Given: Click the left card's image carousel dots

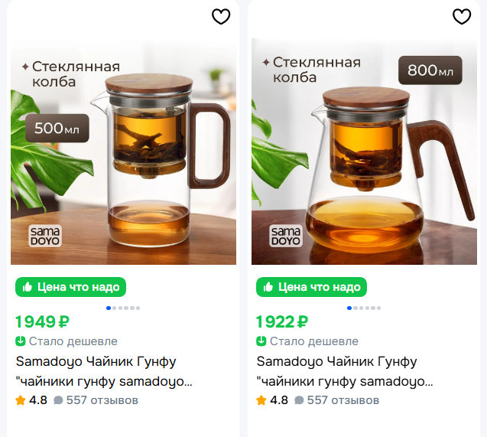Looking at the screenshot, I should click(x=123, y=308).
